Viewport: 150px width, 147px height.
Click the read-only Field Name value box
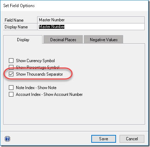91,20
